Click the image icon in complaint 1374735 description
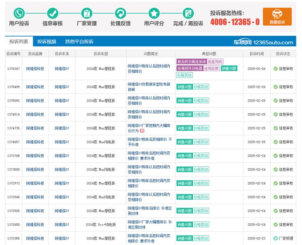Viewport: 302px width, 245px height. (x=142, y=131)
